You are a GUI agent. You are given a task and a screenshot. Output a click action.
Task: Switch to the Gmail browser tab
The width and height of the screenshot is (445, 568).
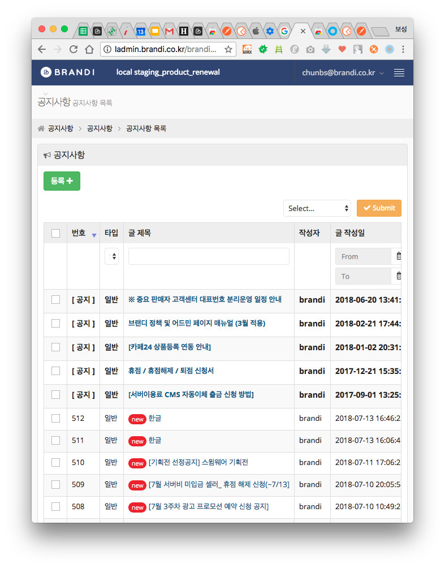click(x=169, y=31)
